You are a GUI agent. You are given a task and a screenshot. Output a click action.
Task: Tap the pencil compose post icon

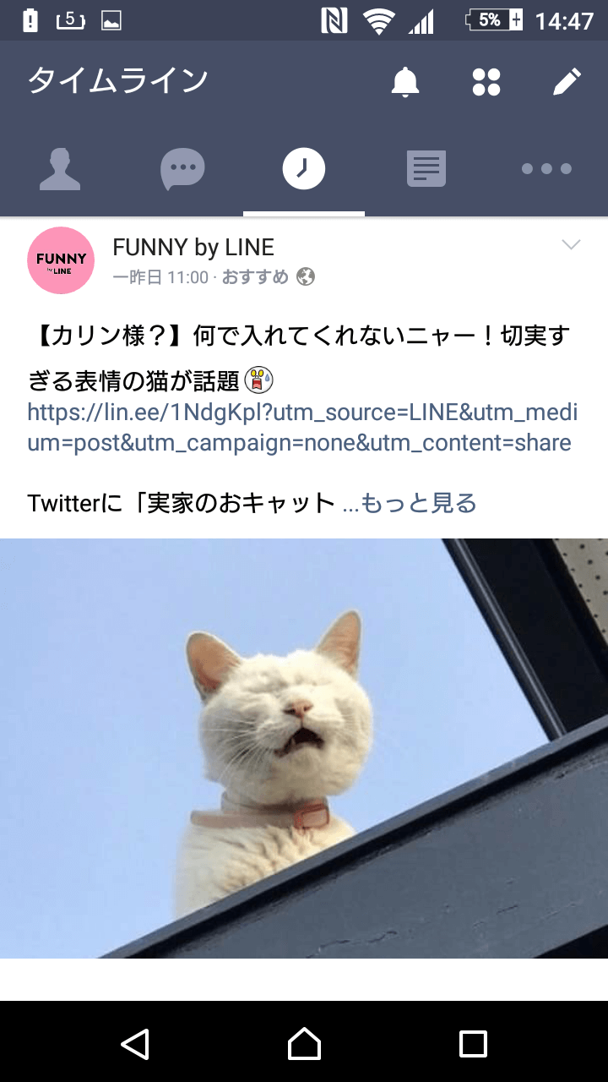[x=567, y=82]
